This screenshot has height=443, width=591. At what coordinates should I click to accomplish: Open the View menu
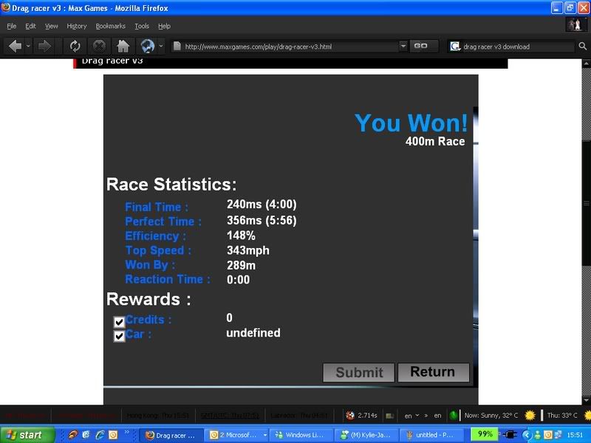52,26
